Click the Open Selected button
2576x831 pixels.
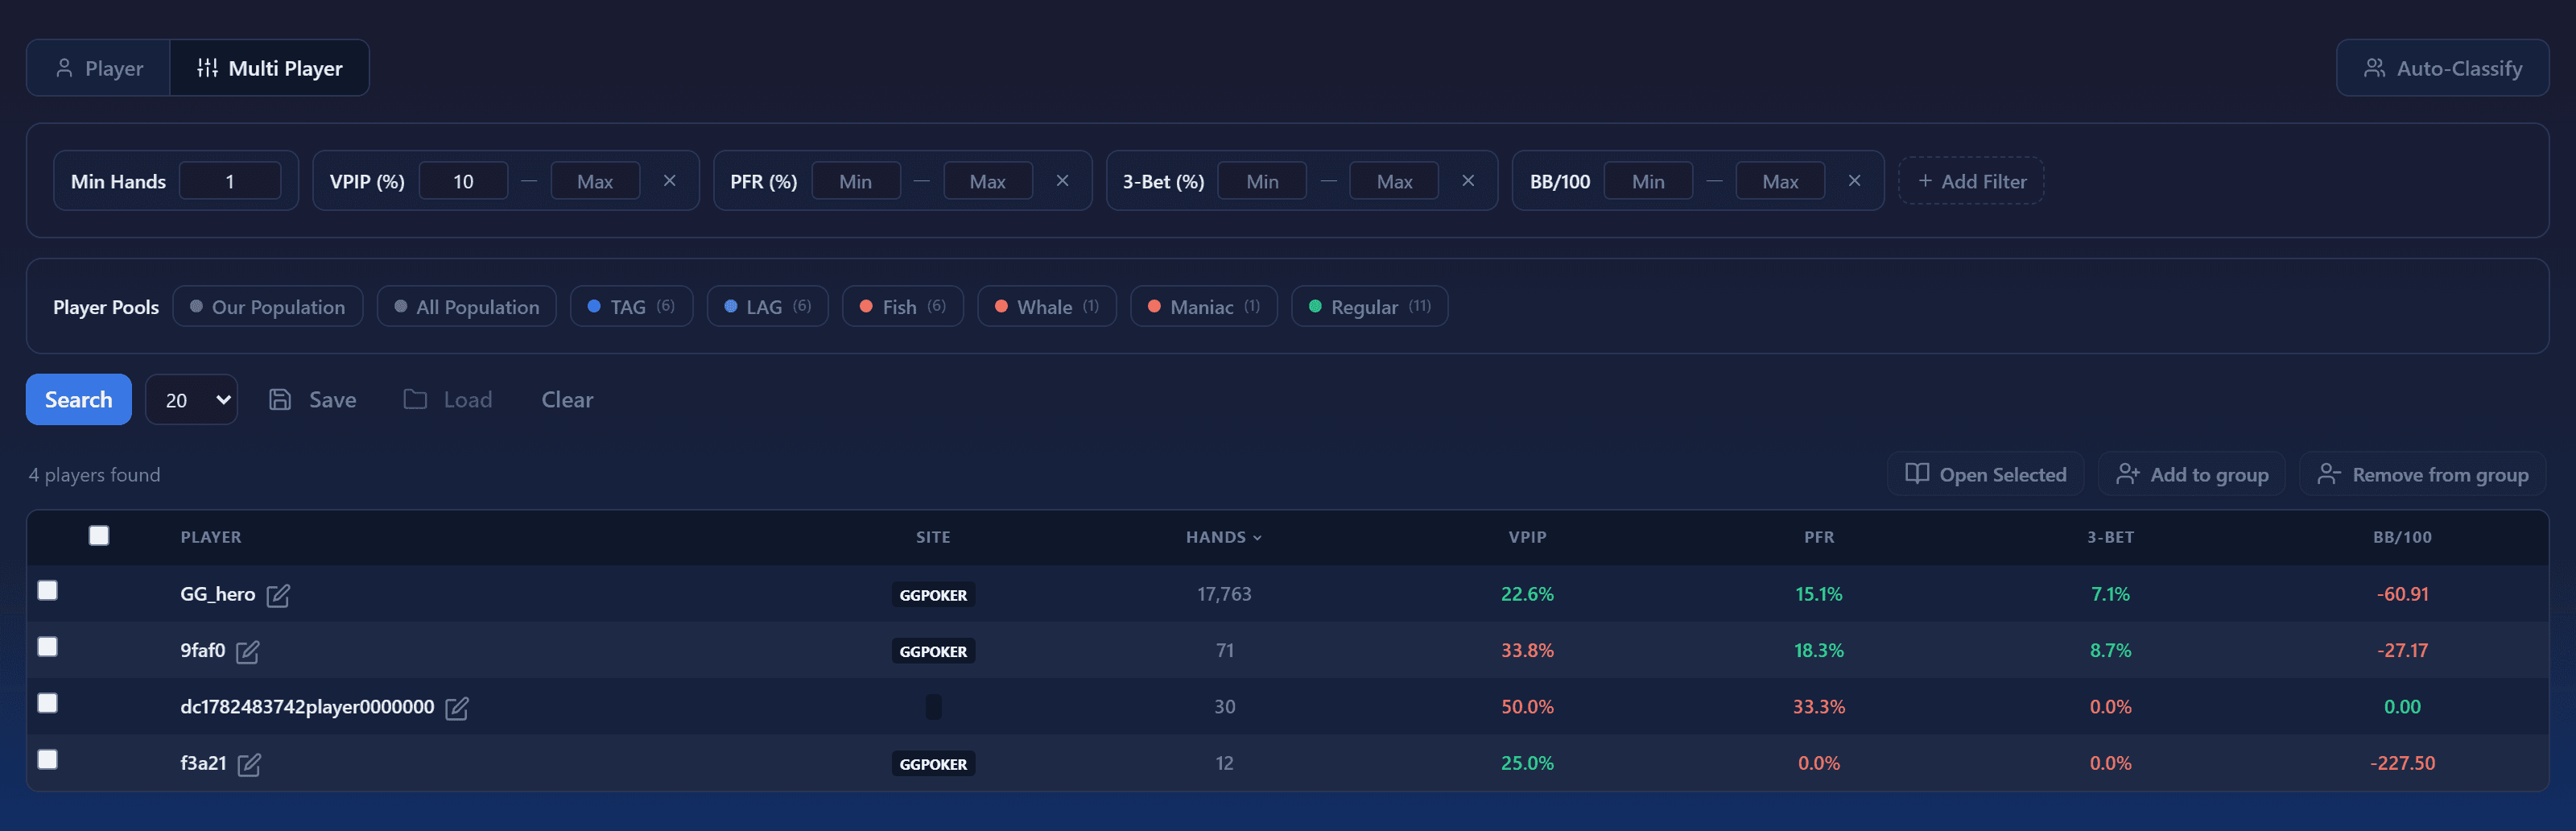coord(1986,475)
